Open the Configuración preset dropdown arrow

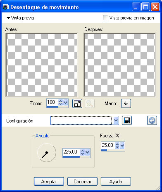tap(116, 120)
